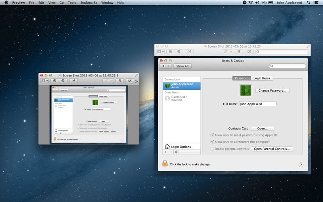Image resolution: width=323 pixels, height=202 pixels.
Task: Click the orange lock icon in large image
Action: pyautogui.click(x=165, y=164)
